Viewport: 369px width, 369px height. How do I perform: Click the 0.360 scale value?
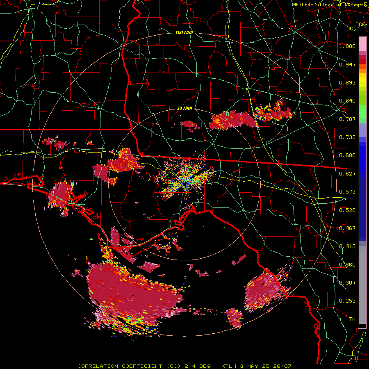click(347, 265)
